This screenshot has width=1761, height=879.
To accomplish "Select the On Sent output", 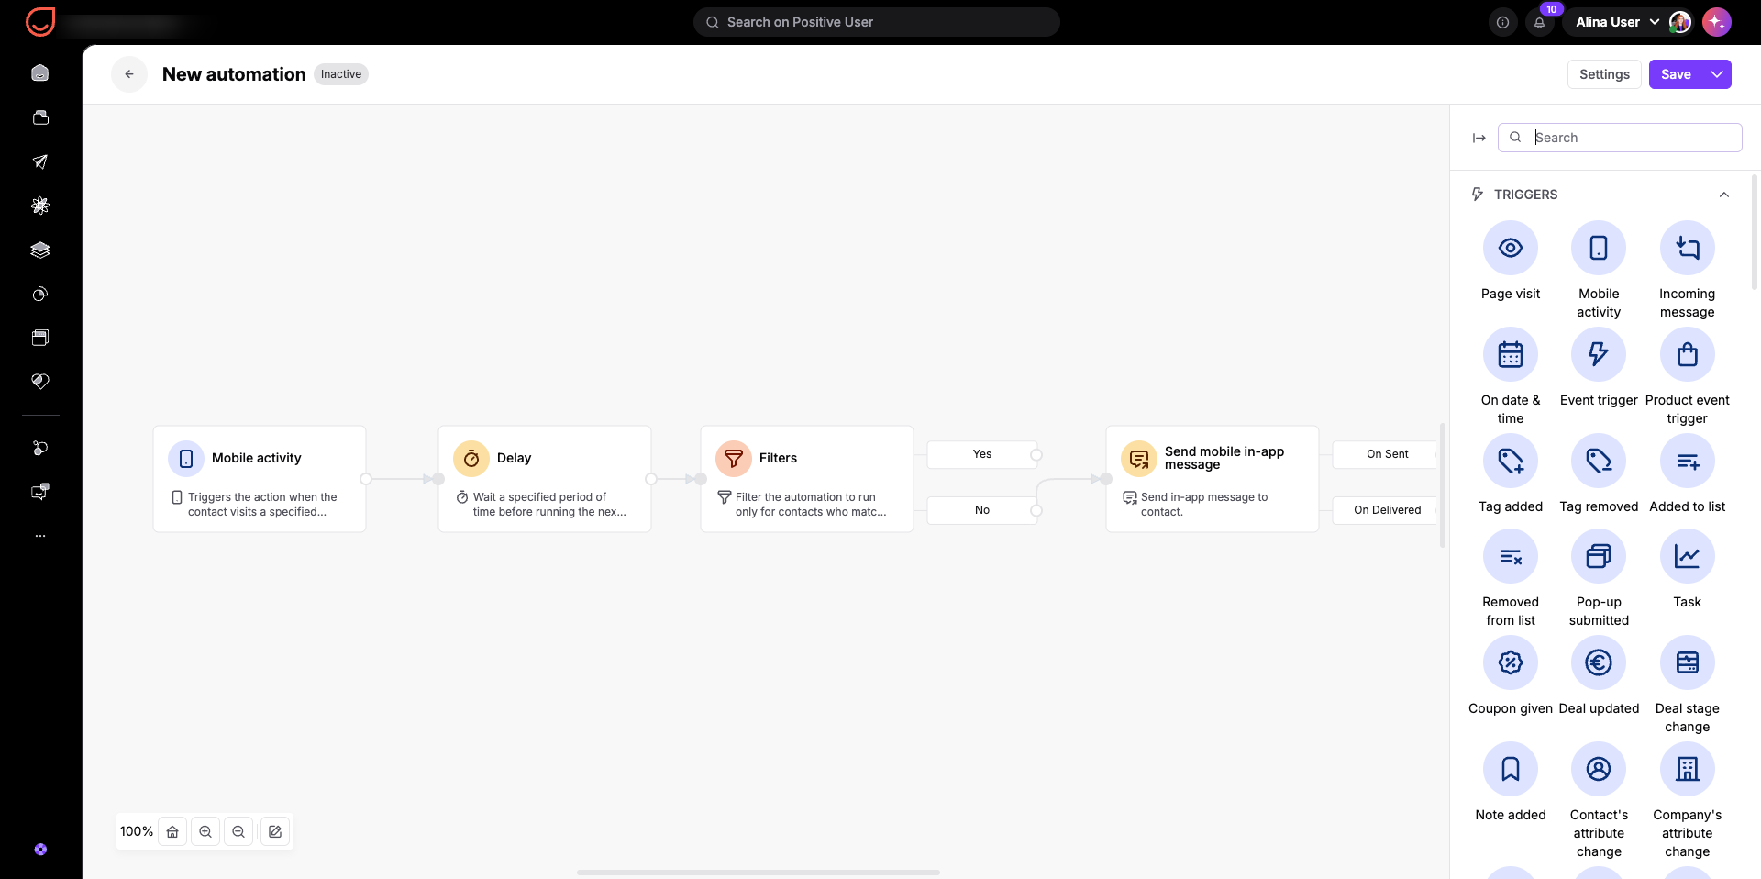I will [1386, 454].
